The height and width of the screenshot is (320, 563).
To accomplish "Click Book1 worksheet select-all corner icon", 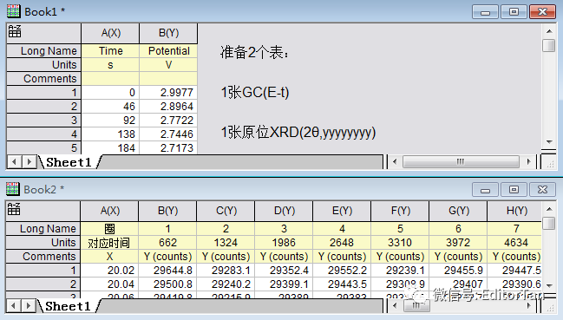I will coord(15,31).
